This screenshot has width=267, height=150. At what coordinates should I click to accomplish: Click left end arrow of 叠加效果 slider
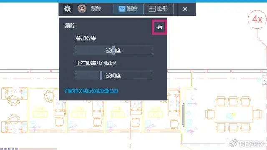[x=76, y=50]
